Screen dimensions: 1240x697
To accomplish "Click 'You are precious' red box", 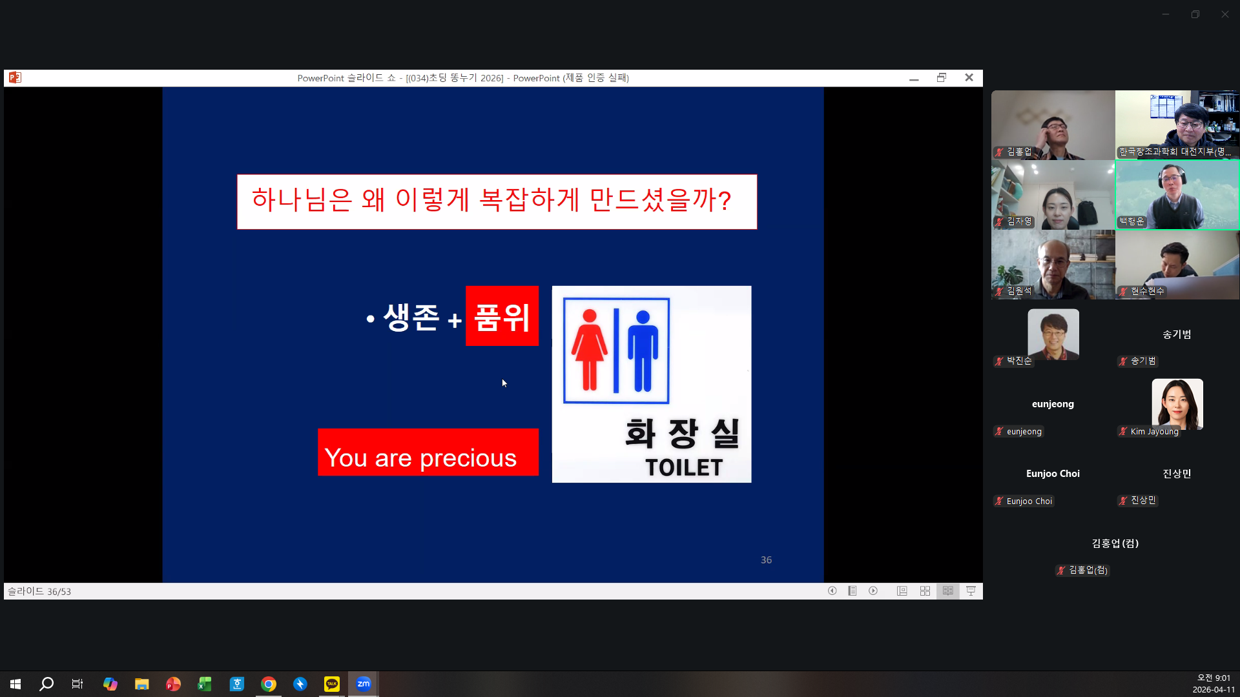I will [428, 452].
